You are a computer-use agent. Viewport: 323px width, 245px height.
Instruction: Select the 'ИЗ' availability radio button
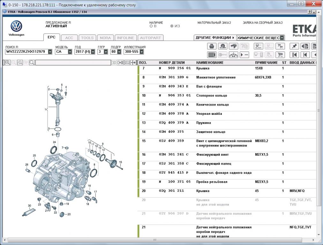pos(172,26)
